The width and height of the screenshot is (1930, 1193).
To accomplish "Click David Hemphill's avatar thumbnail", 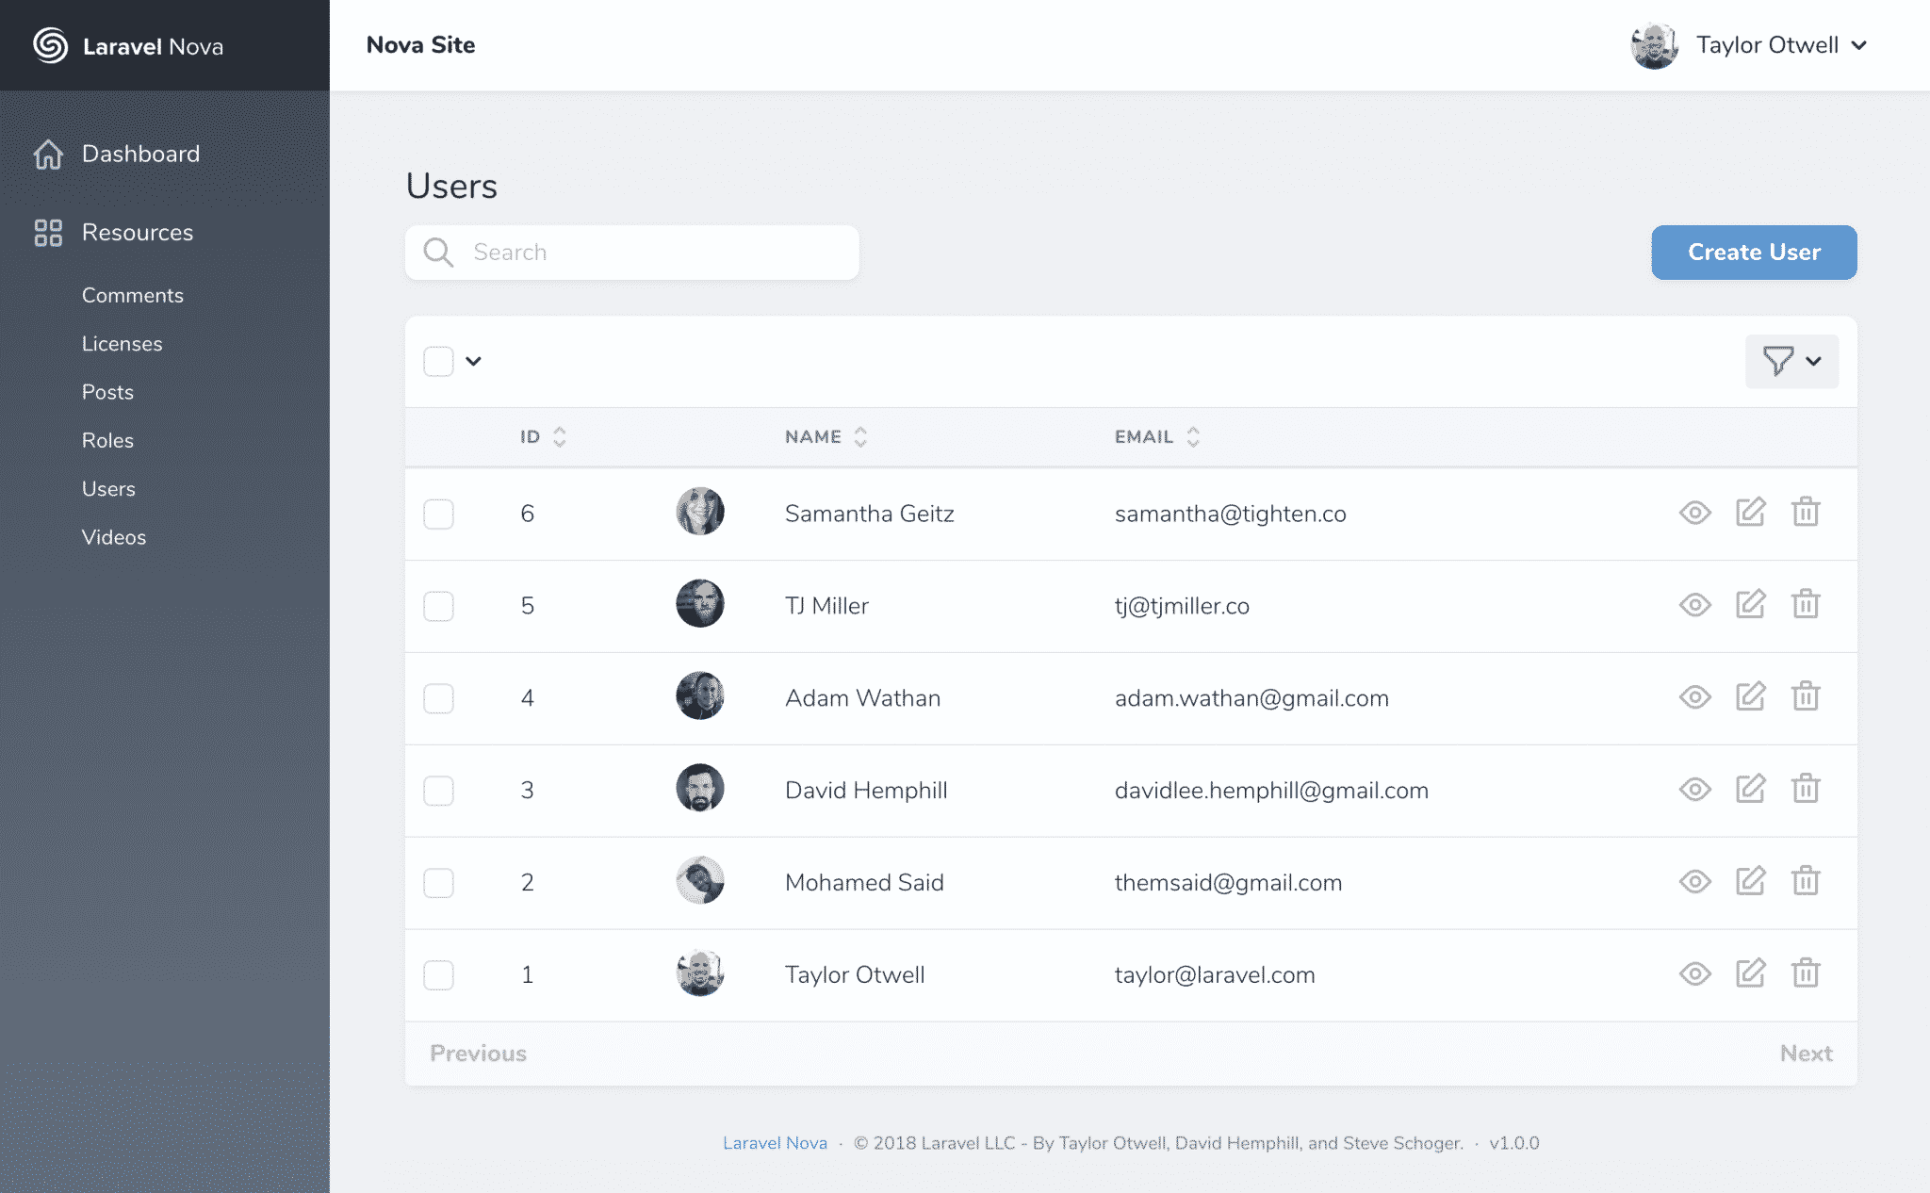I will tap(700, 789).
